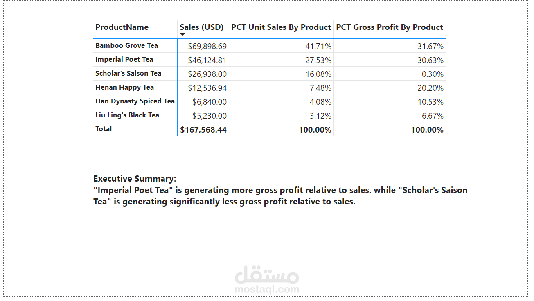Click the 6.67% gross profit cell
The width and height of the screenshot is (534, 301).
pyautogui.click(x=433, y=116)
